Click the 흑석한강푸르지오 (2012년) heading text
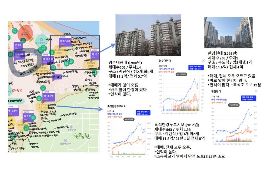Image resolution: width=267 pixels, height=185 pixels. click(x=176, y=125)
